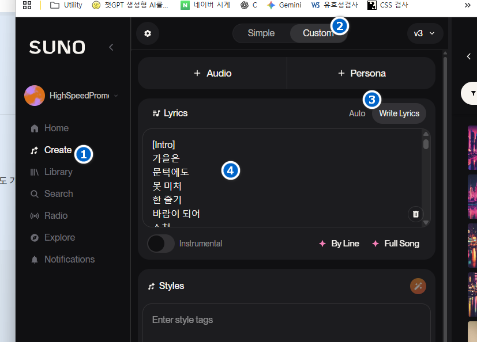Open Home from the sidebar
Viewport: 477px width, 342px height.
[x=56, y=128]
